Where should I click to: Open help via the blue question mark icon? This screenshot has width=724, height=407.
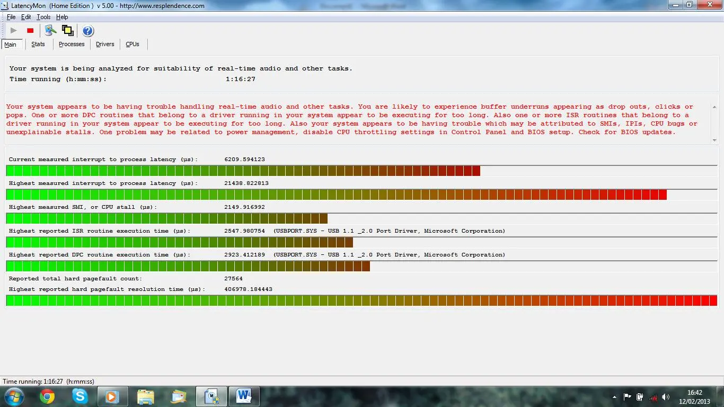pos(88,31)
